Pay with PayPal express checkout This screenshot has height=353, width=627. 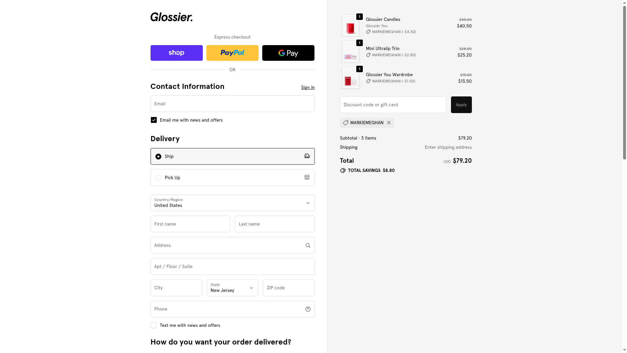click(233, 53)
